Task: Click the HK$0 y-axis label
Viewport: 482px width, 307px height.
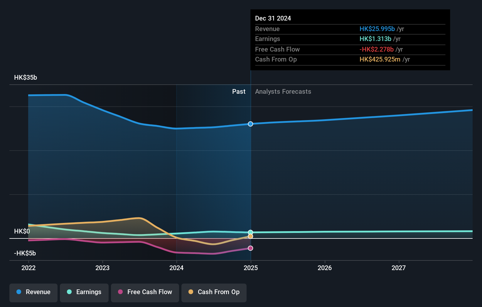Action: pyautogui.click(x=22, y=231)
